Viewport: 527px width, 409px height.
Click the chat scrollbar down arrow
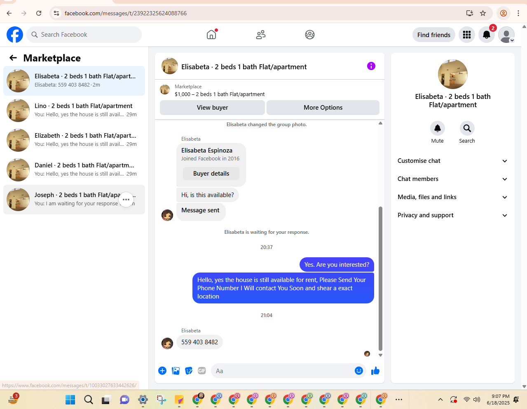(x=380, y=355)
